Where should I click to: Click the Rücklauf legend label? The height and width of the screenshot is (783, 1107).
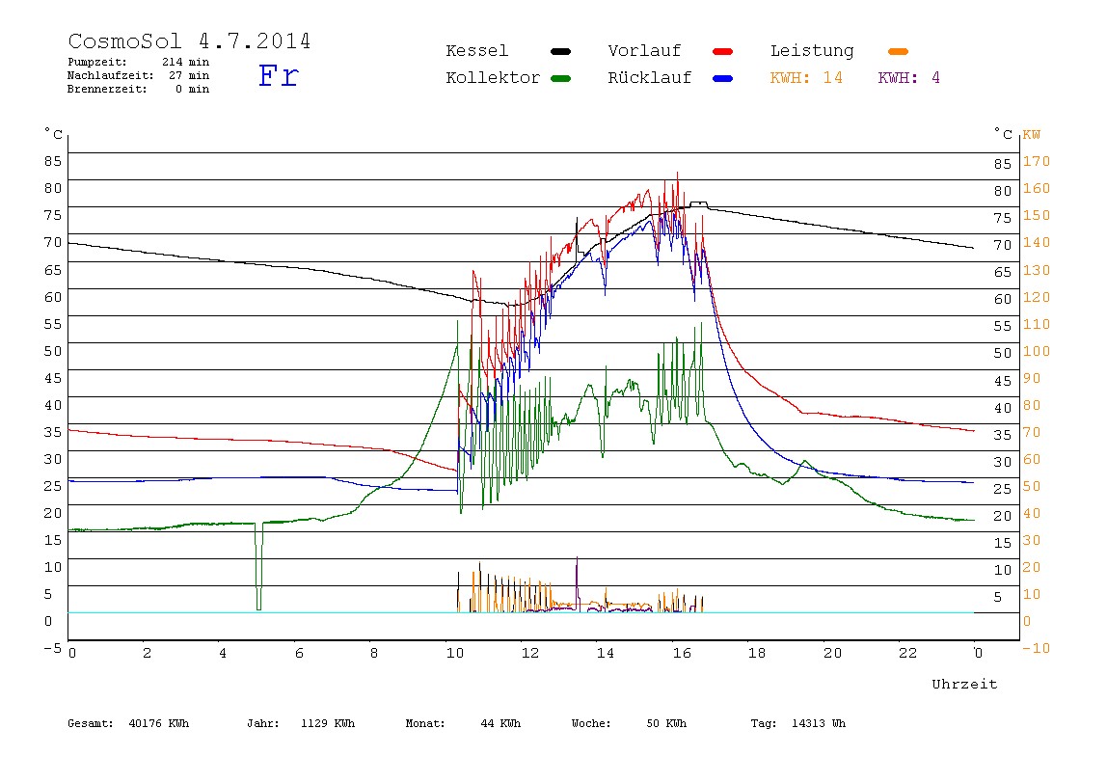650,78
